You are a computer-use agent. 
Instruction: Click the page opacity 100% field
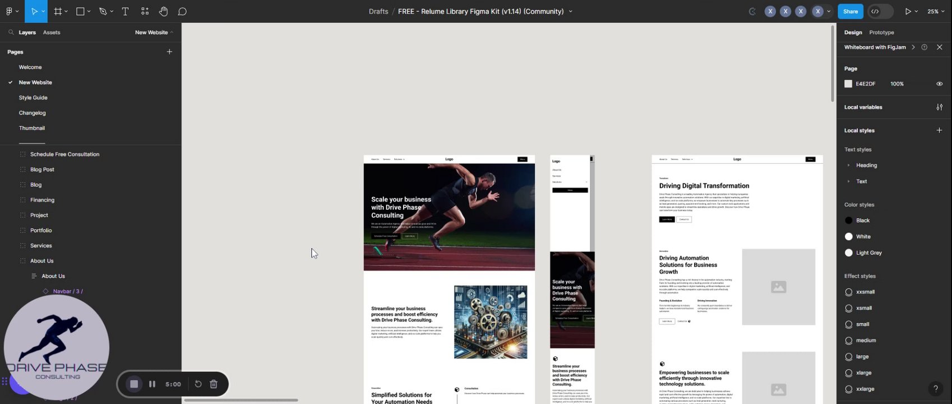tap(897, 84)
